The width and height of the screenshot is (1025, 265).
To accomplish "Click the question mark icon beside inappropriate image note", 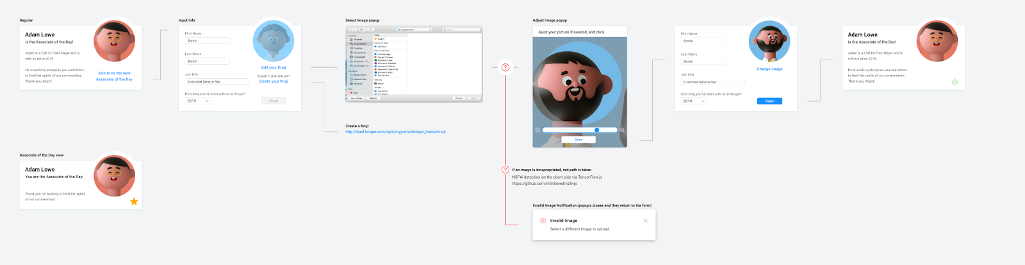I will pyautogui.click(x=505, y=170).
